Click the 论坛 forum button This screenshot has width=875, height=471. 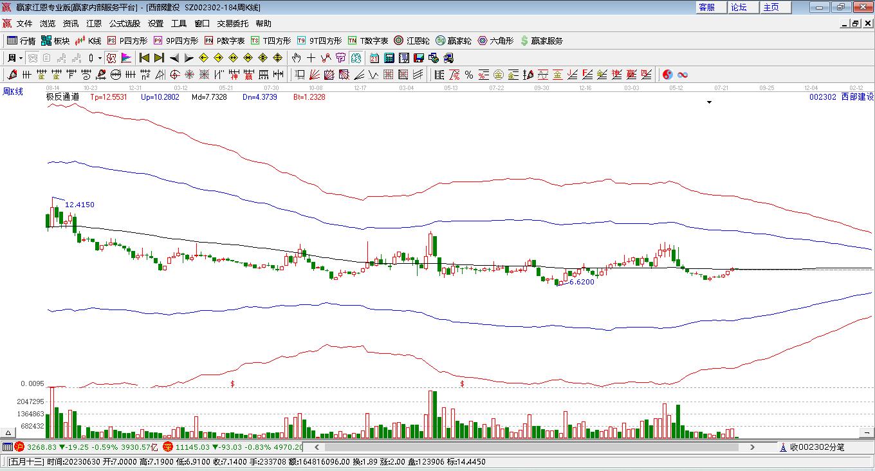pyautogui.click(x=739, y=7)
